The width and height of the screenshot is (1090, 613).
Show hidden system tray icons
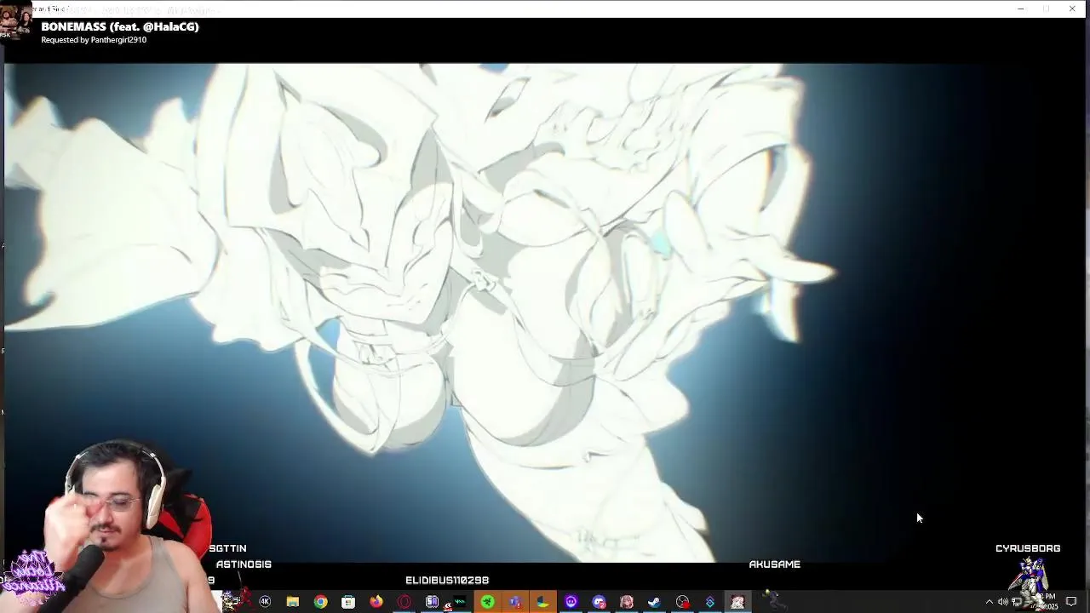point(989,602)
